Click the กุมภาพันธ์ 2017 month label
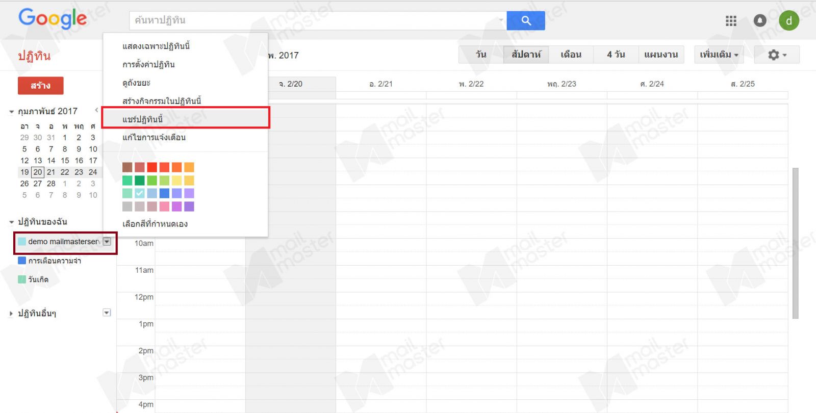The height and width of the screenshot is (413, 816). [x=47, y=111]
